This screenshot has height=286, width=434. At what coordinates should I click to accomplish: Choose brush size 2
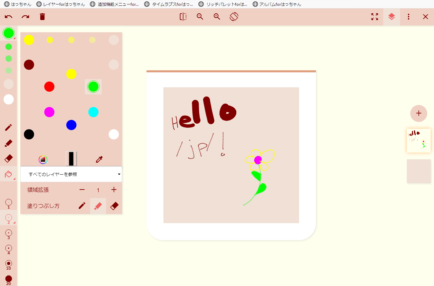tap(8, 218)
